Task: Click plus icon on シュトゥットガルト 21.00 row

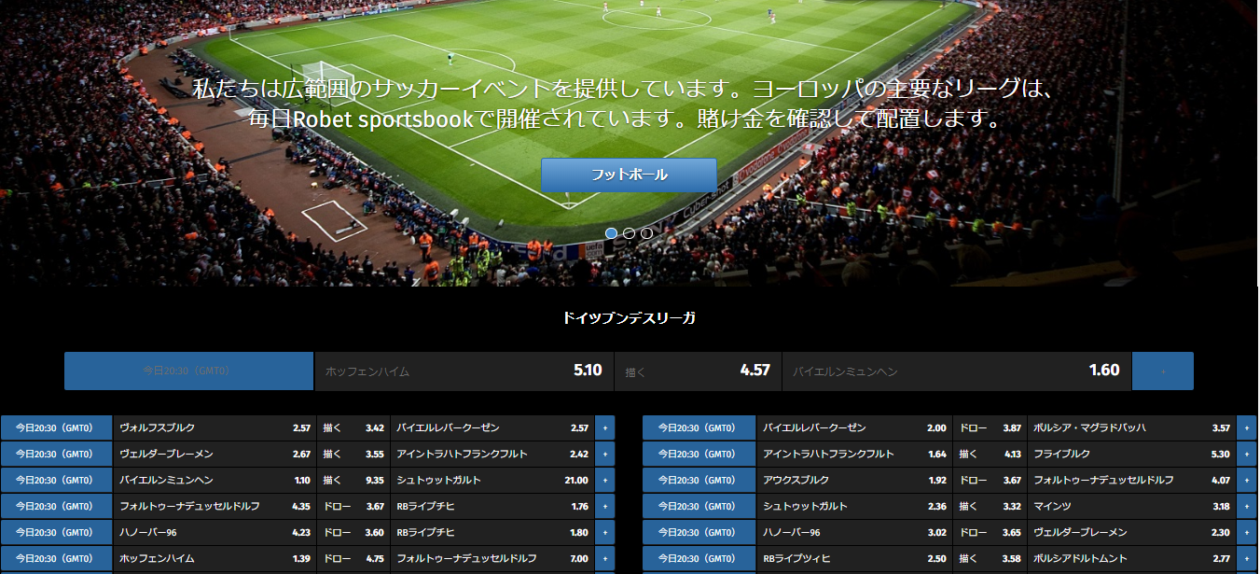Action: click(604, 480)
